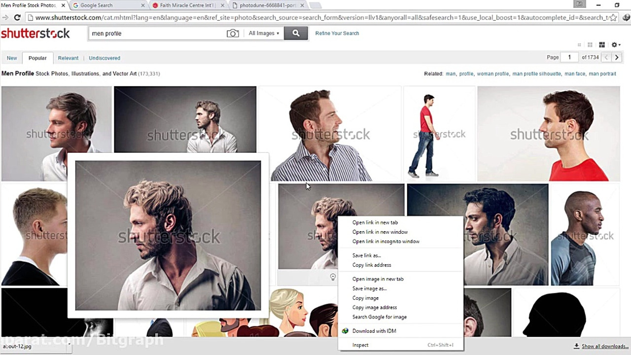
Task: Click the browser address bar URL
Action: coord(320,18)
